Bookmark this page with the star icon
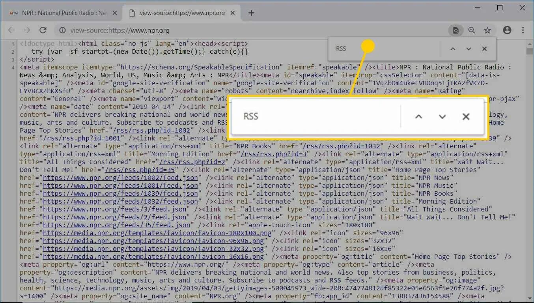This screenshot has height=303, width=534. point(487,30)
